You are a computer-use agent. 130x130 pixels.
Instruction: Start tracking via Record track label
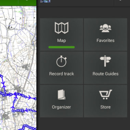tap(62, 74)
